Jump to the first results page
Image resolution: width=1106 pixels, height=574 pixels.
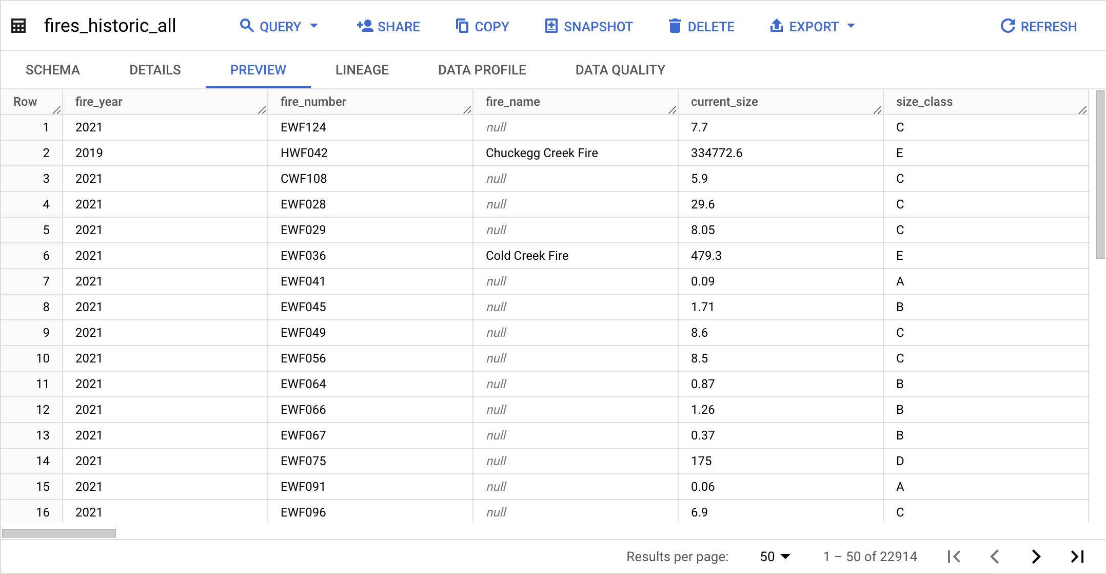point(954,557)
